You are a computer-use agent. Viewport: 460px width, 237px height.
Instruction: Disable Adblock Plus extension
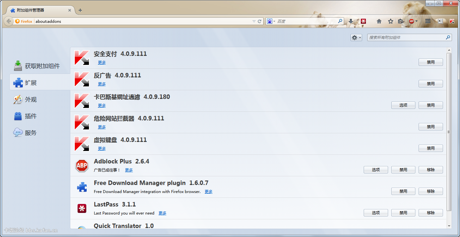(x=403, y=170)
